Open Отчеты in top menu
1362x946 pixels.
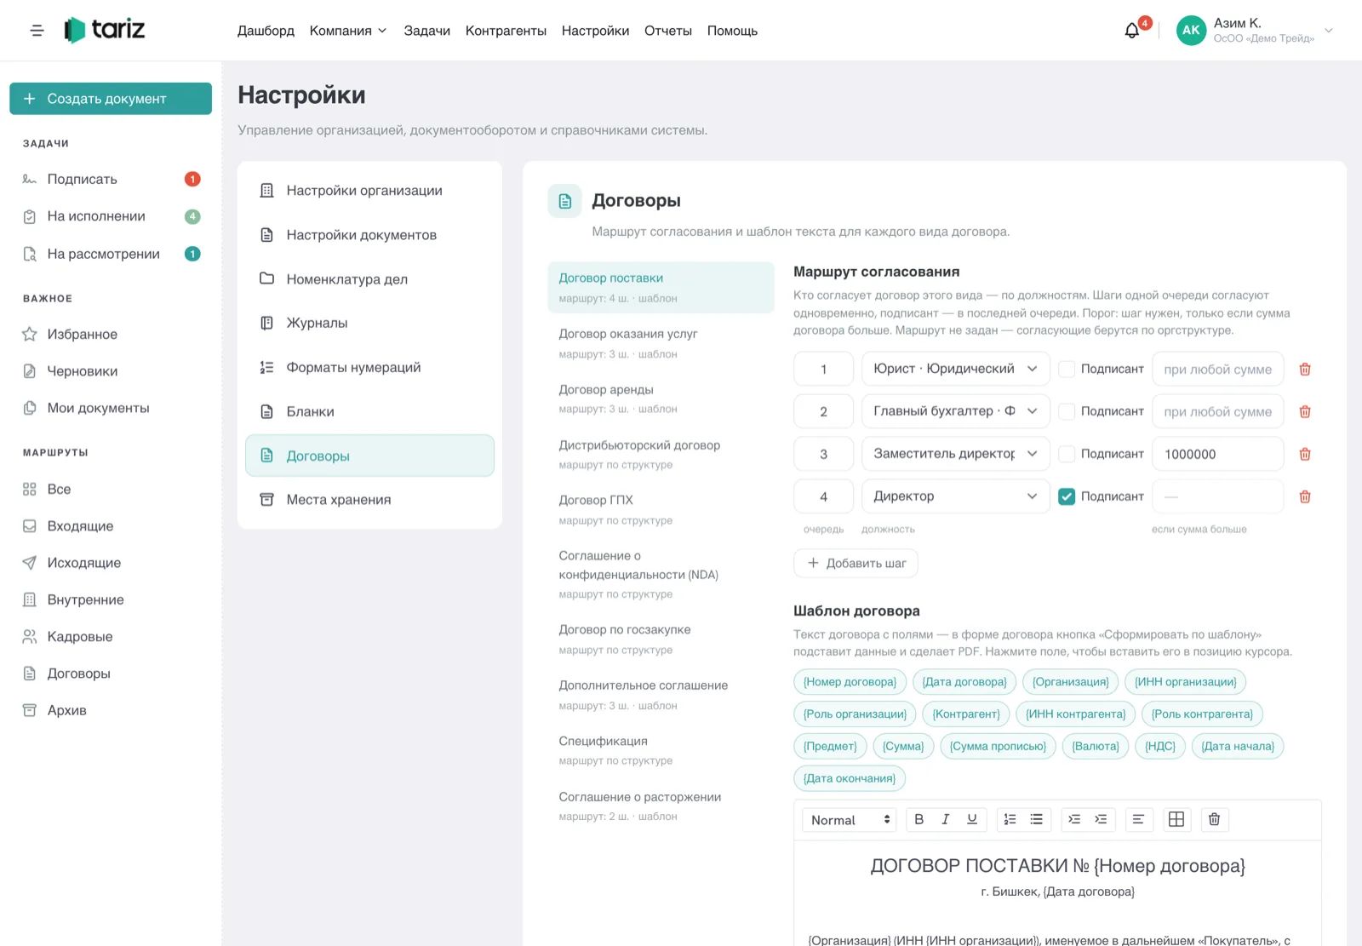[668, 31]
